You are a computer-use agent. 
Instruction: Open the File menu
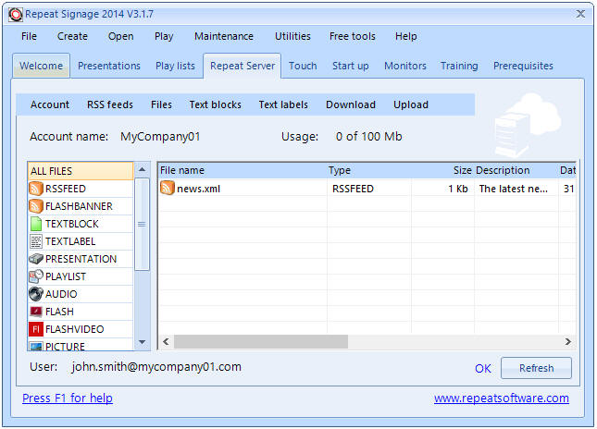29,36
